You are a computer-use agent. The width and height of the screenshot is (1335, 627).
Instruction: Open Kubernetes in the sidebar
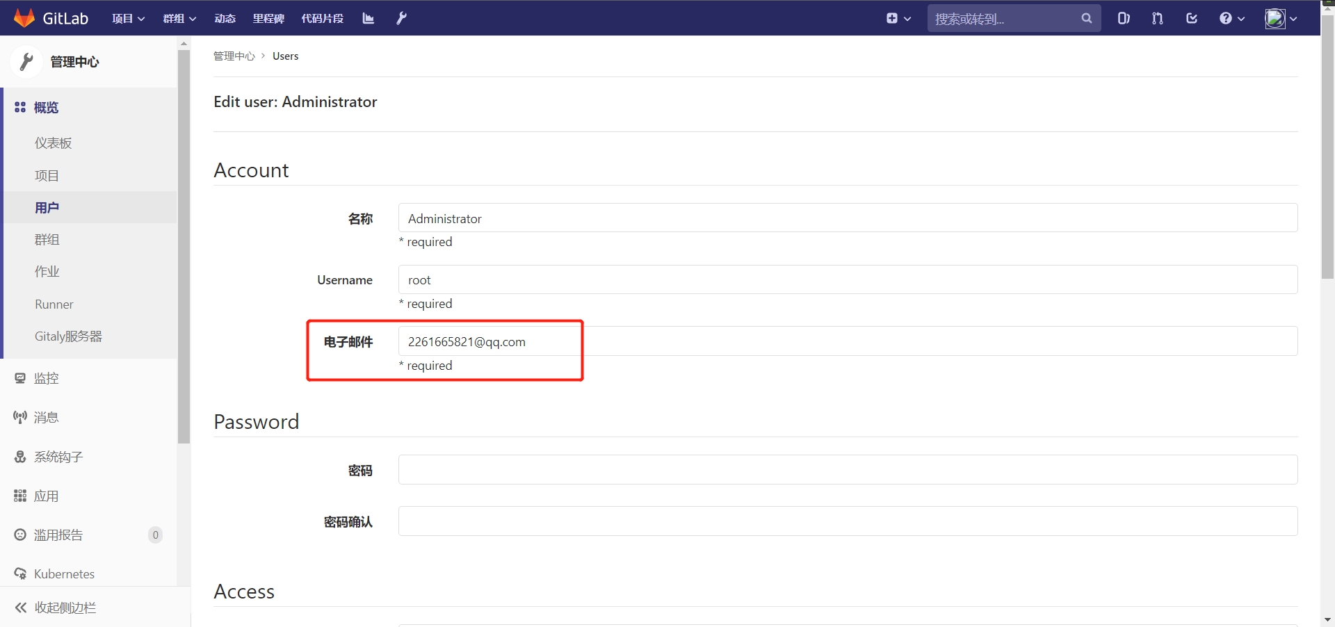pyautogui.click(x=64, y=574)
